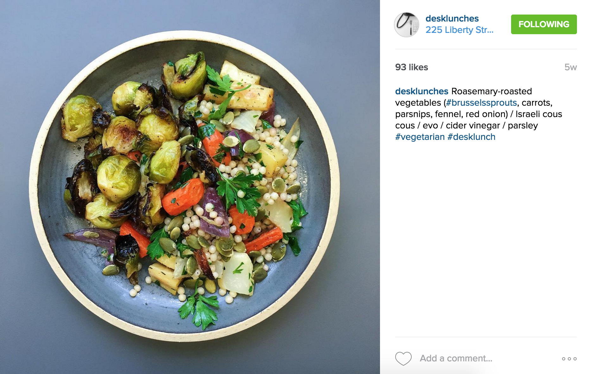Open desklunches username link in header
The image size is (589, 374).
pyautogui.click(x=452, y=18)
